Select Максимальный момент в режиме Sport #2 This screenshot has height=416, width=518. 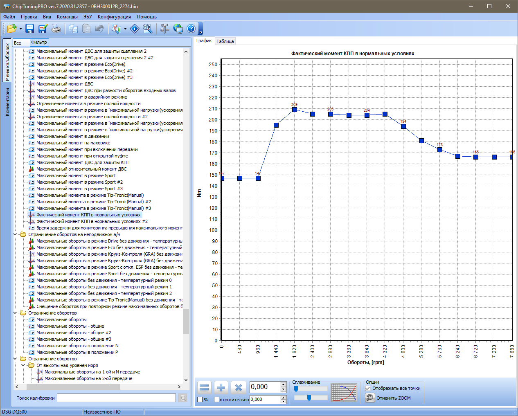(x=79, y=182)
